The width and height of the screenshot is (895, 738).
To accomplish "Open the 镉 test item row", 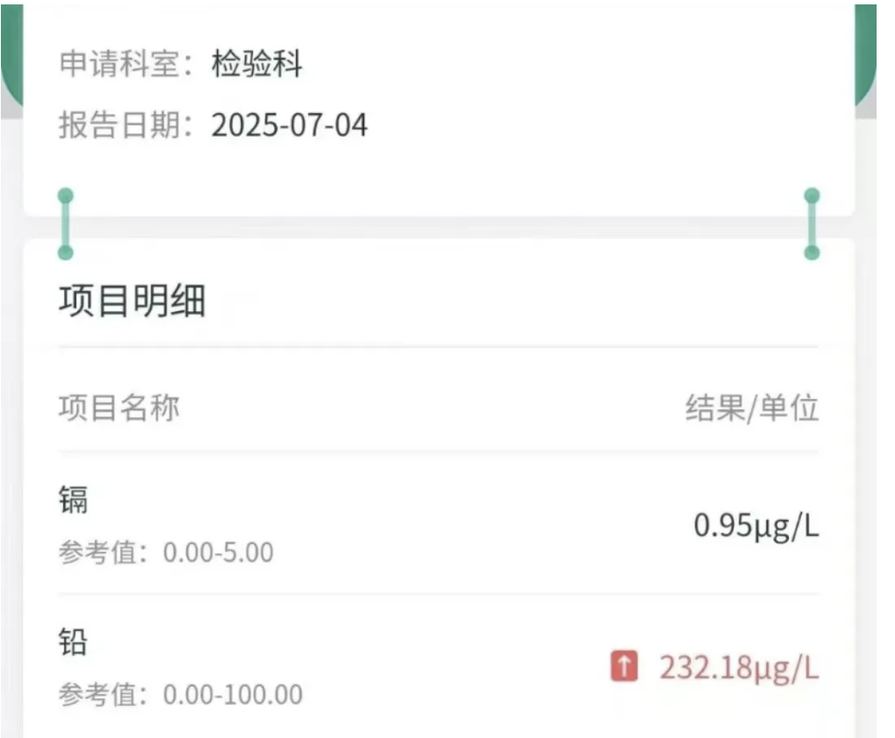I will (439, 524).
